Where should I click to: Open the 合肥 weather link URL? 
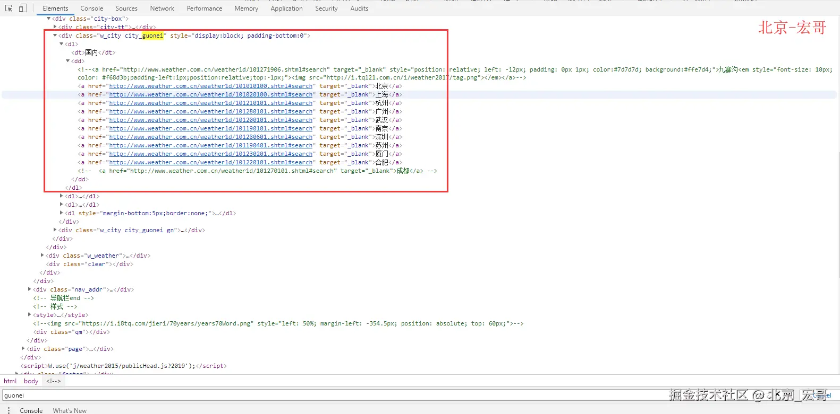click(x=211, y=162)
